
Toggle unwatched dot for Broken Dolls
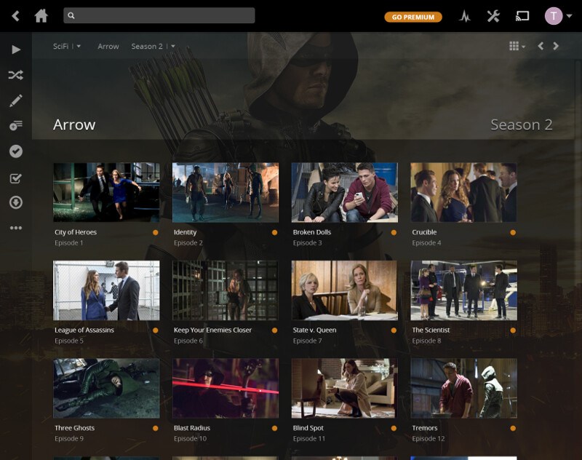(x=394, y=232)
